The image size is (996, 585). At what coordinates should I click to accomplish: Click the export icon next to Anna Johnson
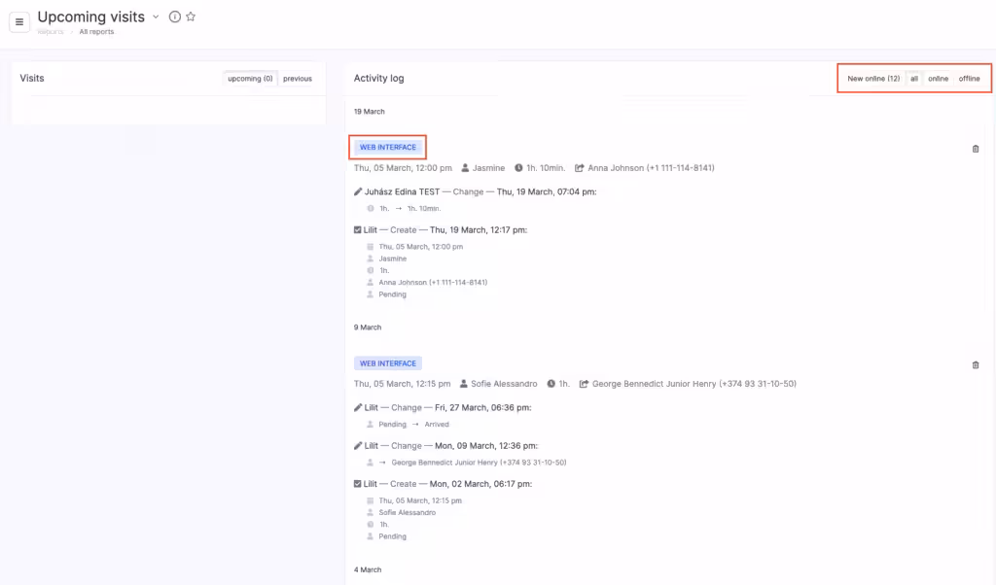(x=581, y=168)
